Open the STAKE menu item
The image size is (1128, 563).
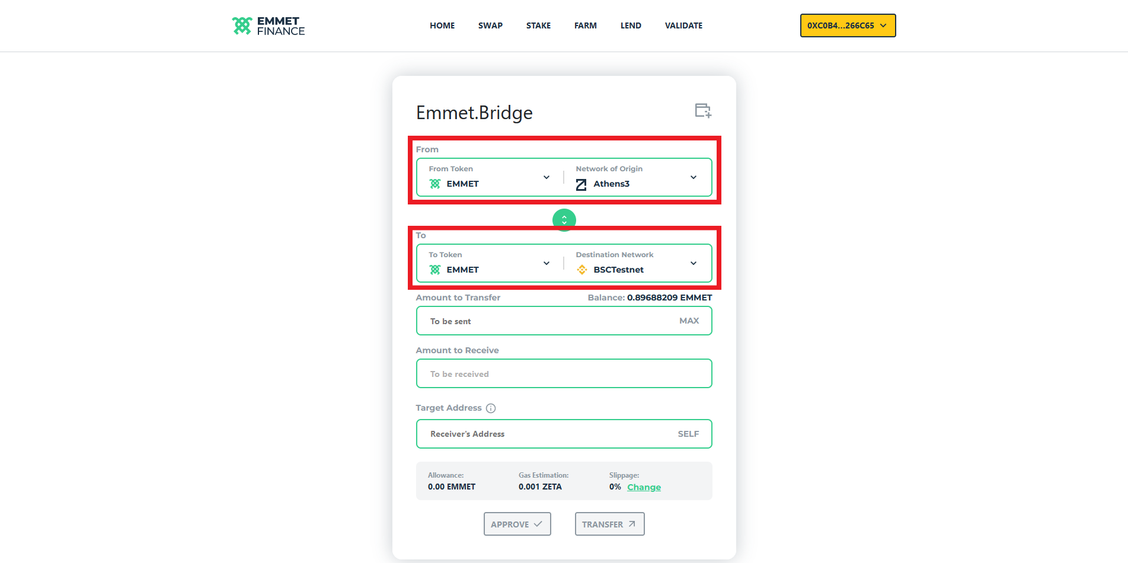(x=538, y=25)
